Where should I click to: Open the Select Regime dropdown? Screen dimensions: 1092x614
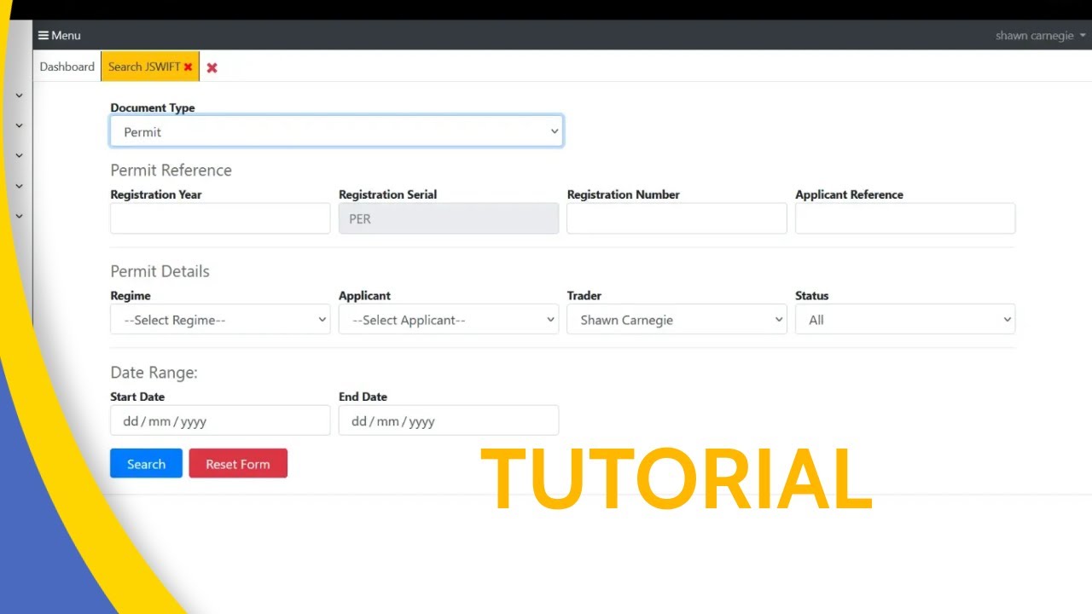[220, 320]
